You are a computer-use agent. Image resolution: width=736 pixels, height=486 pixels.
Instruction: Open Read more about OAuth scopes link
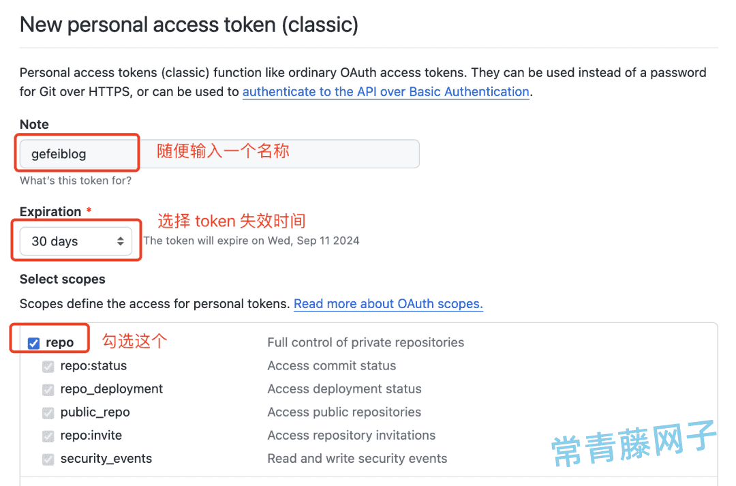point(388,304)
